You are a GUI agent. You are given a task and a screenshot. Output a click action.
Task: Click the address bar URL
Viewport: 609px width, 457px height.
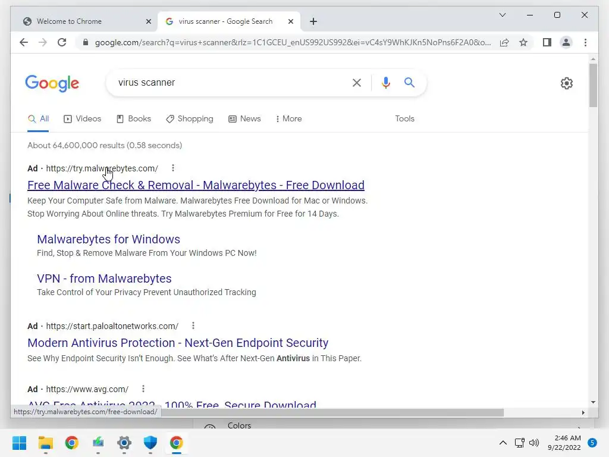click(293, 42)
